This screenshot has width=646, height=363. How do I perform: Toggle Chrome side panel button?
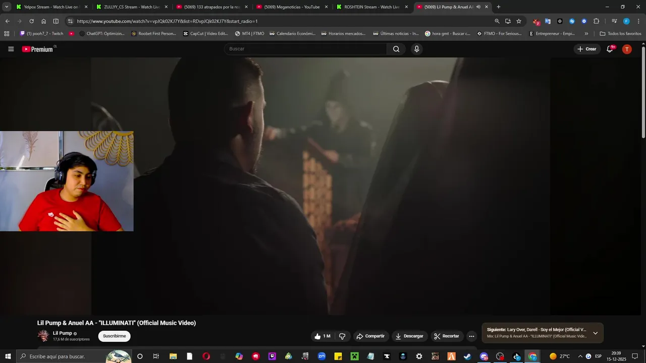[56, 21]
